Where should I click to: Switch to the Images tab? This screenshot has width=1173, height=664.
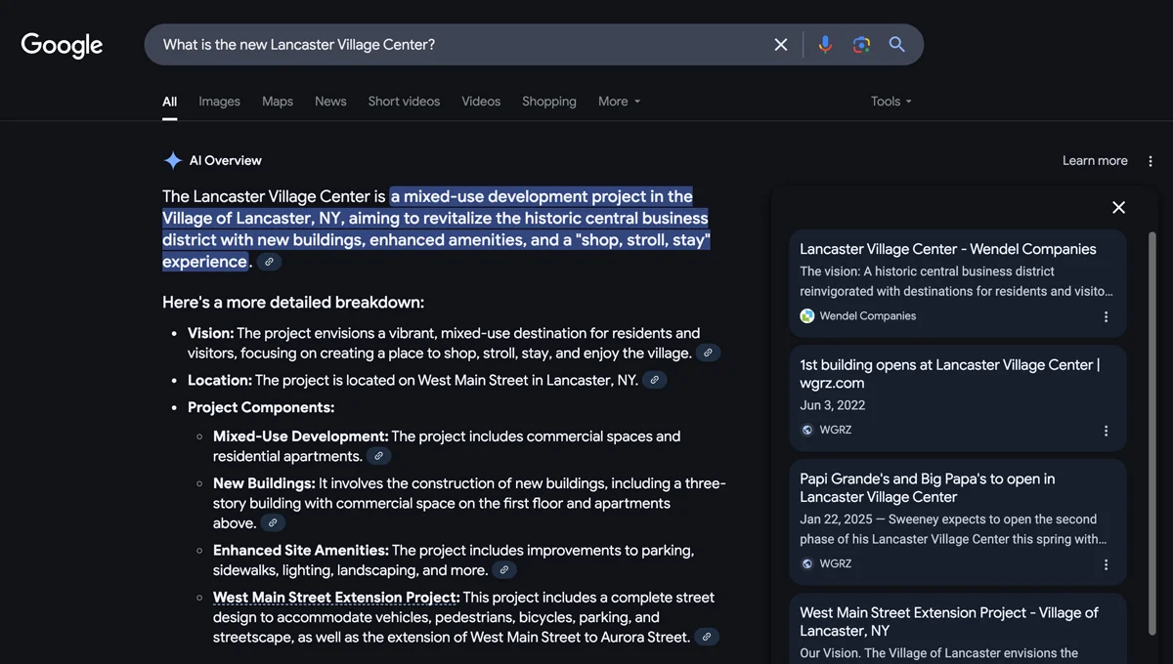[x=219, y=102]
